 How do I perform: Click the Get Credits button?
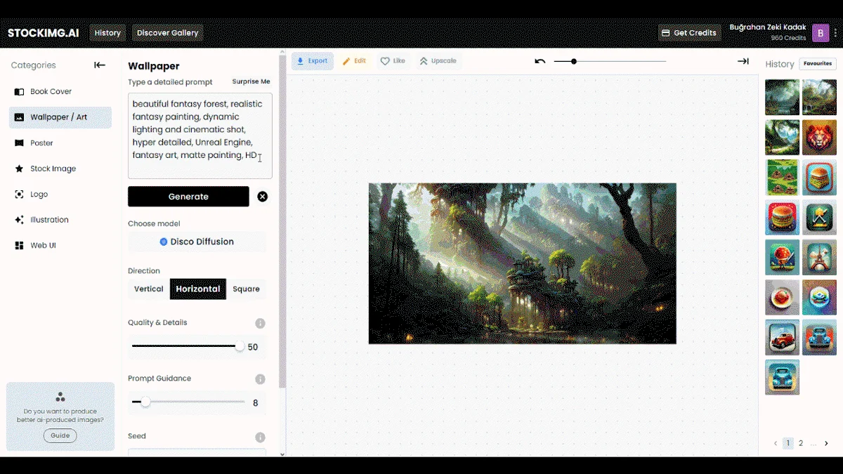coord(688,33)
